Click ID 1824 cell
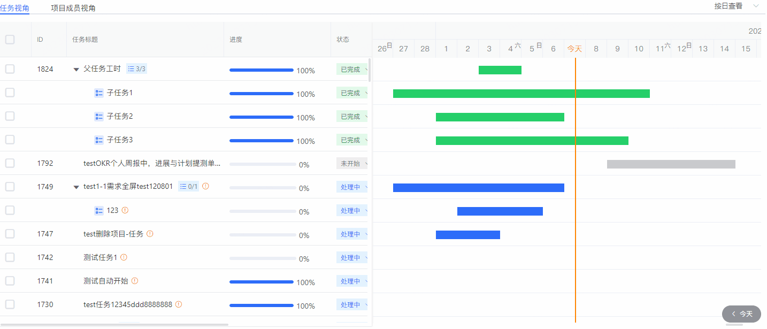 (45, 69)
